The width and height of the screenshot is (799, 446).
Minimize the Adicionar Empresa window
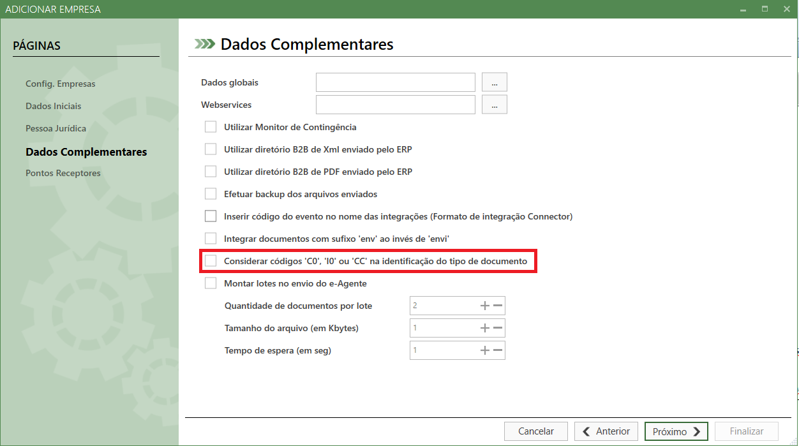click(743, 9)
